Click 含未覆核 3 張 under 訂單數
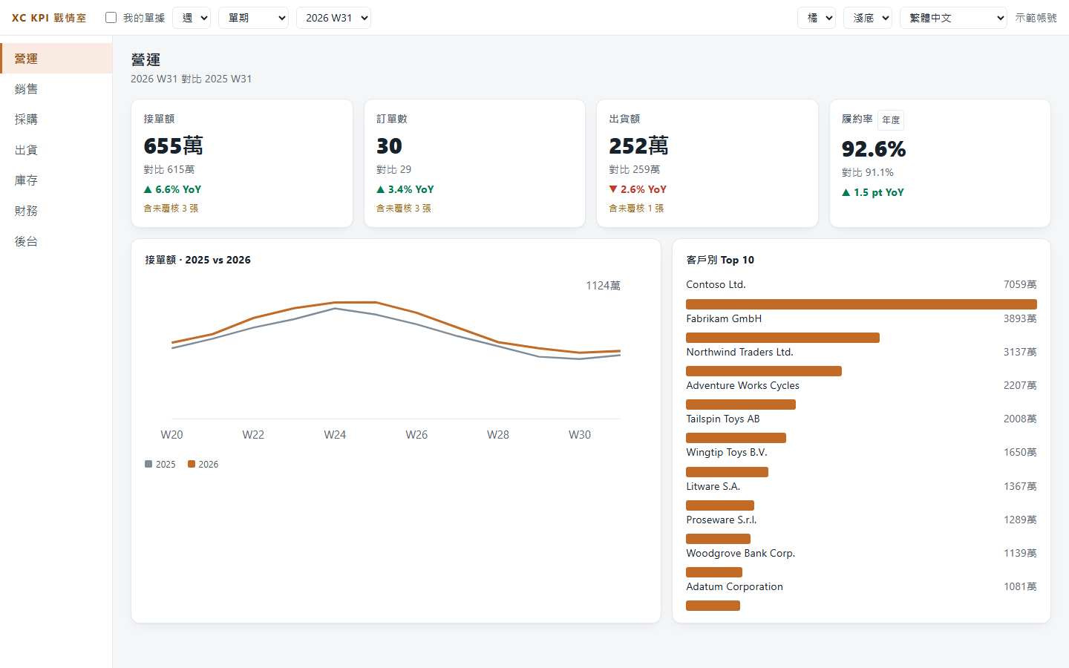 (x=404, y=209)
